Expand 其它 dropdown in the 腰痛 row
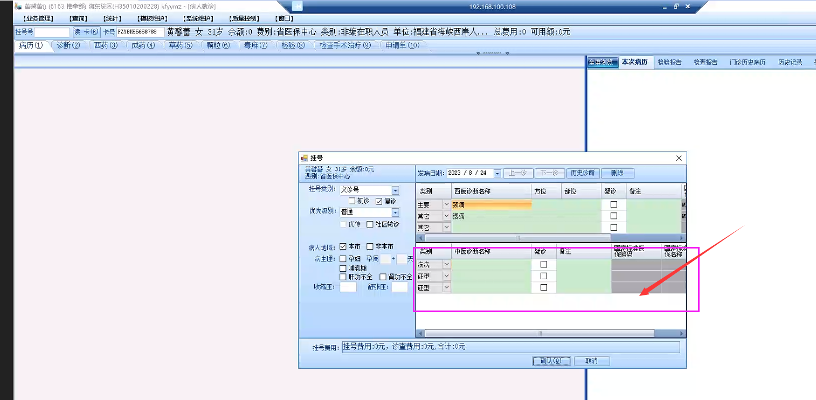The height and width of the screenshot is (400, 816). point(446,216)
